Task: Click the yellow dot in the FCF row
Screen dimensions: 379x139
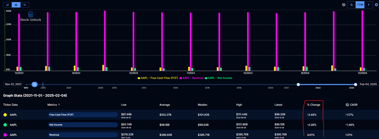Action: 5,115
